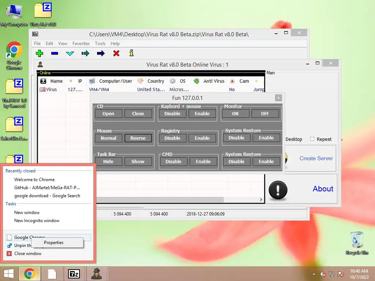The image size is (375, 281).
Task: Click the 7-Zip taskbar icon
Action: click(74, 274)
